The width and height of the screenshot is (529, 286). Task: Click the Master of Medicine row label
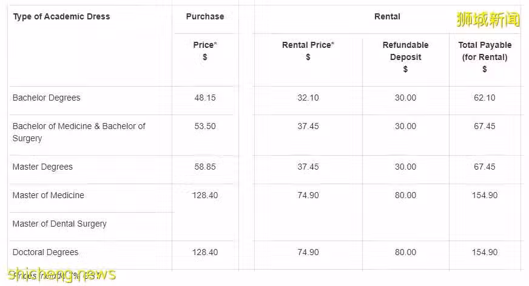coord(49,195)
